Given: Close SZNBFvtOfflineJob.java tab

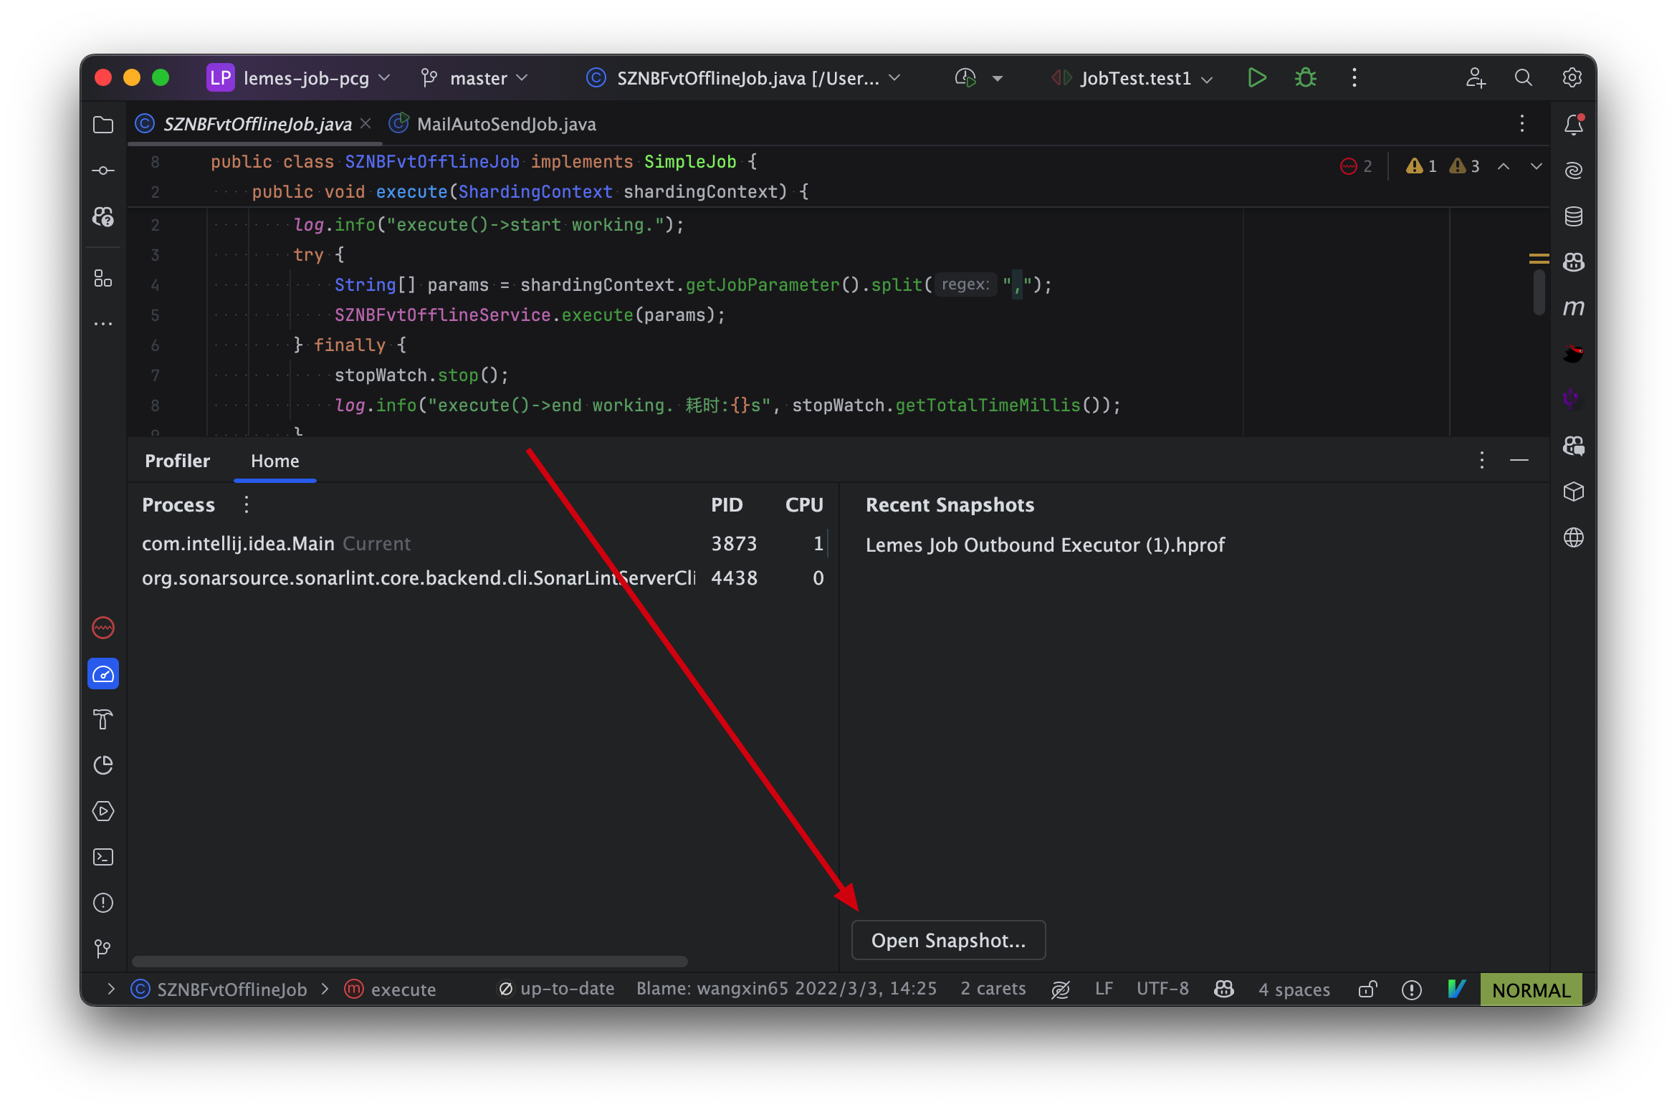Looking at the screenshot, I should (x=365, y=124).
